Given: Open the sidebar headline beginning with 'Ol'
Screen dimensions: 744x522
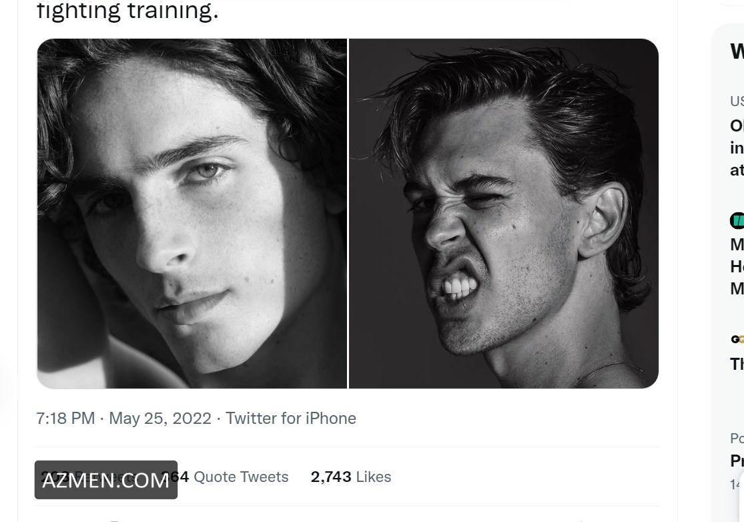Looking at the screenshot, I should tap(737, 147).
